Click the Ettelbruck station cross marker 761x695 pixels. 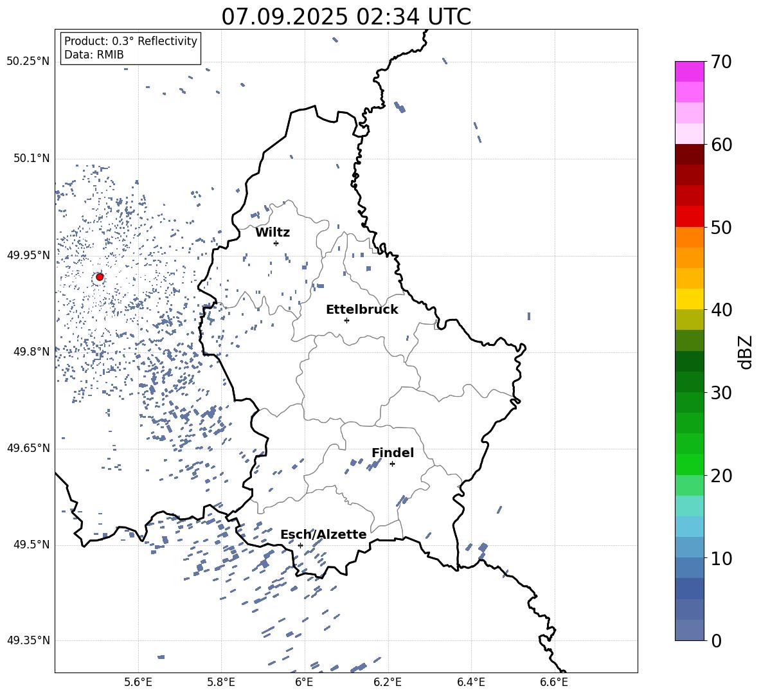point(346,320)
